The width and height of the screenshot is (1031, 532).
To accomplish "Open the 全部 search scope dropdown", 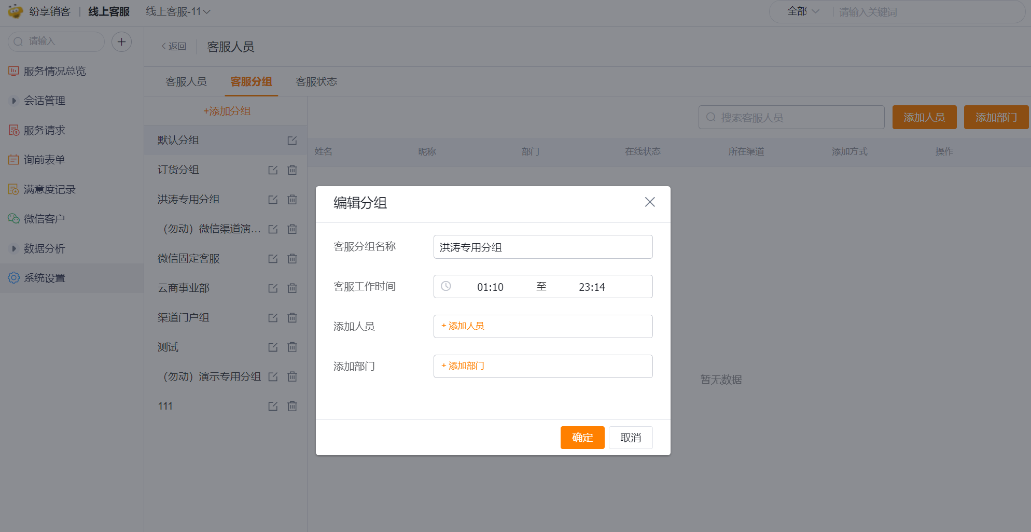I will tap(803, 11).
